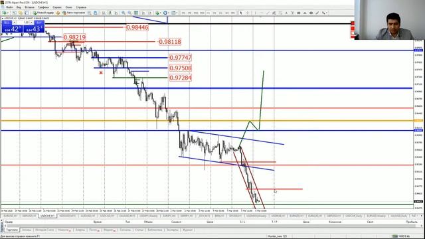Viewport: 425px width, 239px height.
Task: Switch to the Журнал terminal tab
Action: click(187, 230)
